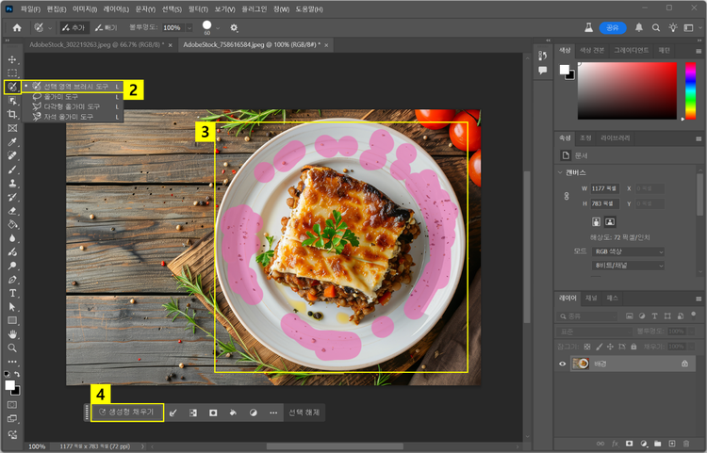Select the Hand tool
Screen dimensions: 707x453
tap(12, 333)
